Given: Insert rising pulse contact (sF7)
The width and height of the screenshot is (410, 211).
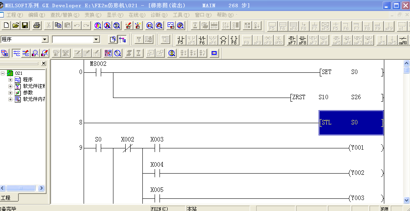Looking at the screenshot, I should pos(292,40).
